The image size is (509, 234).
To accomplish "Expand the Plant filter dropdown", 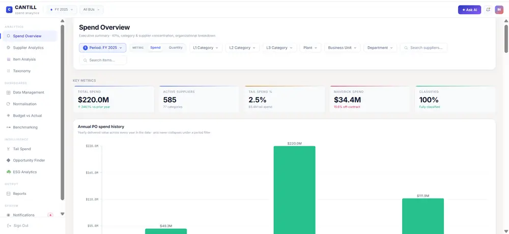I will click(x=310, y=48).
